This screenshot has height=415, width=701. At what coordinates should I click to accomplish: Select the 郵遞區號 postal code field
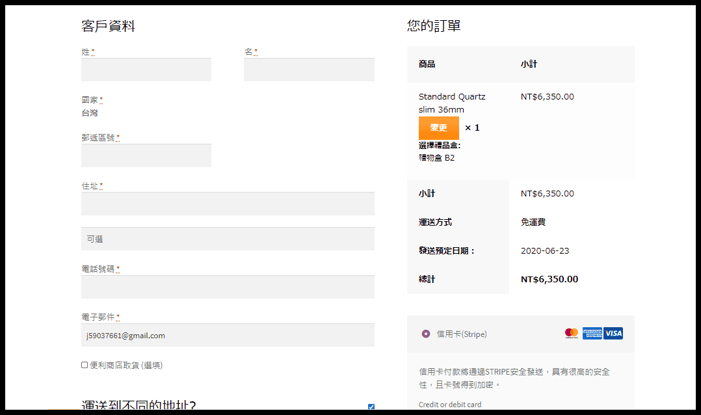146,155
